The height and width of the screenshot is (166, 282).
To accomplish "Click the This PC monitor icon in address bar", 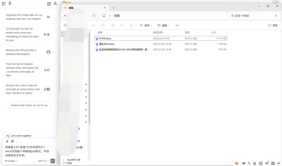I will click(104, 16).
